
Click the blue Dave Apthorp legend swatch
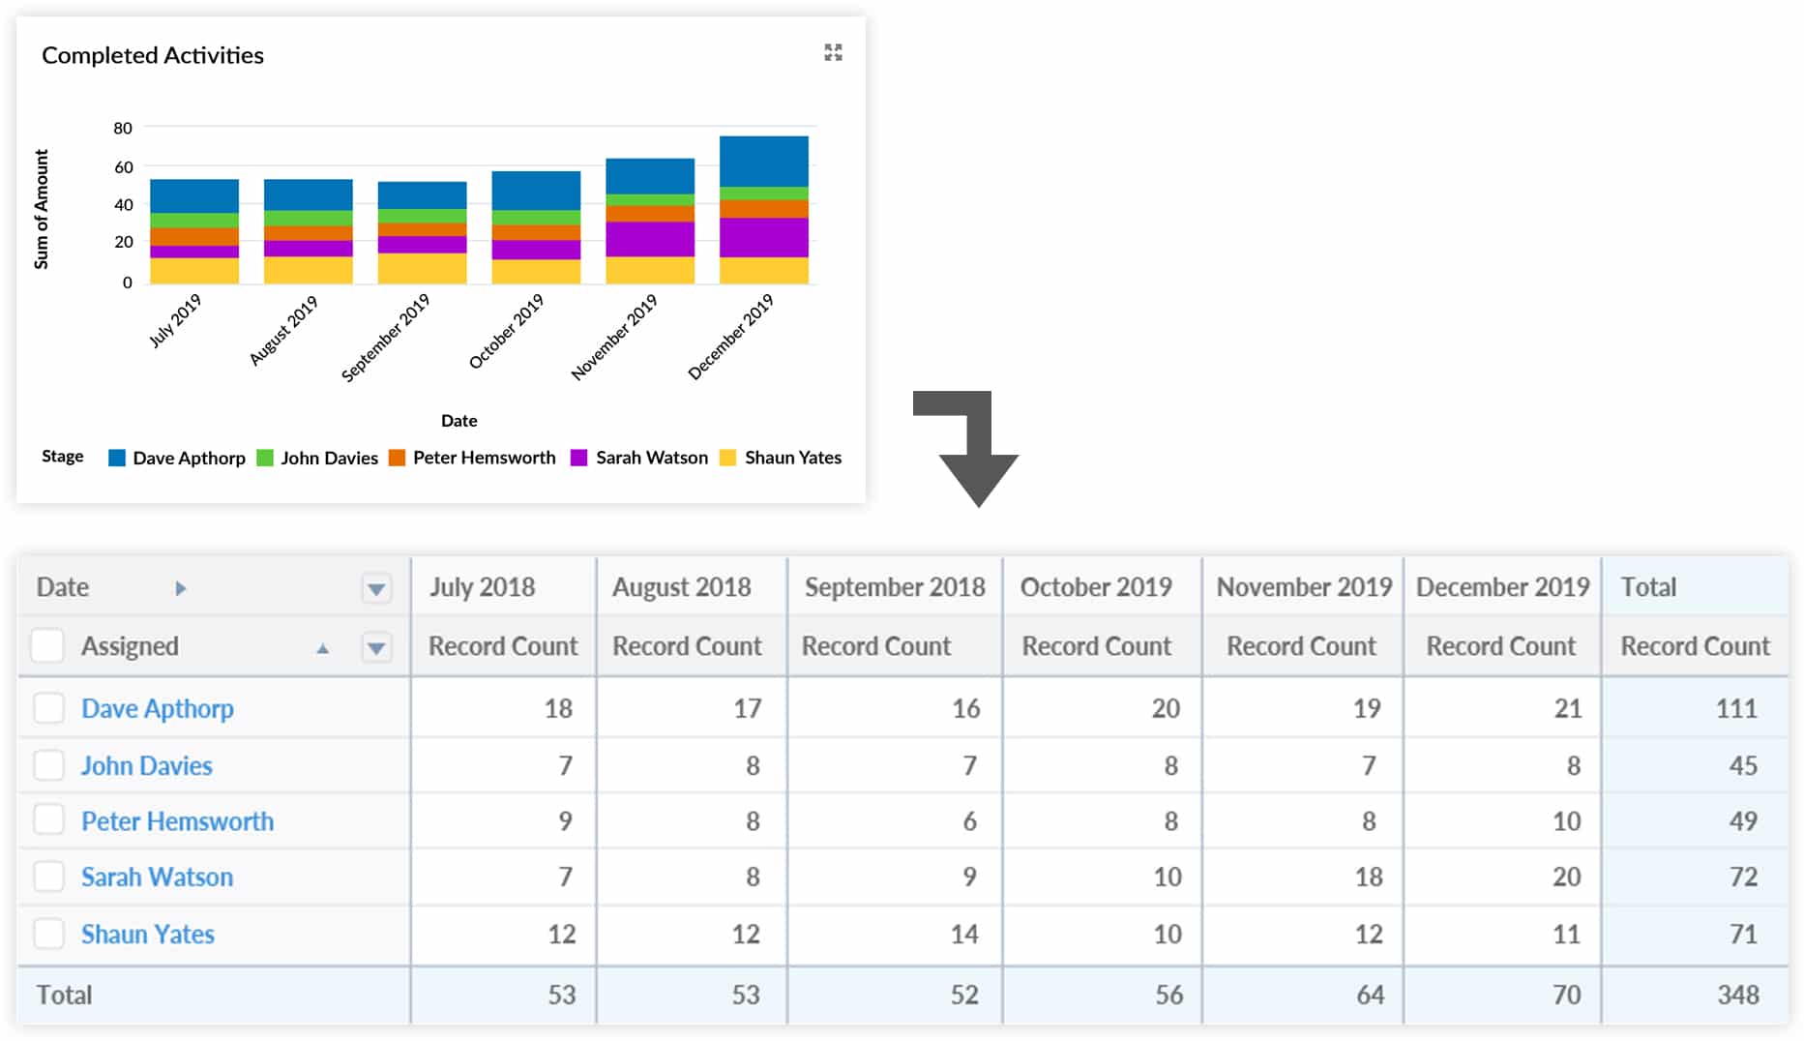click(x=117, y=458)
